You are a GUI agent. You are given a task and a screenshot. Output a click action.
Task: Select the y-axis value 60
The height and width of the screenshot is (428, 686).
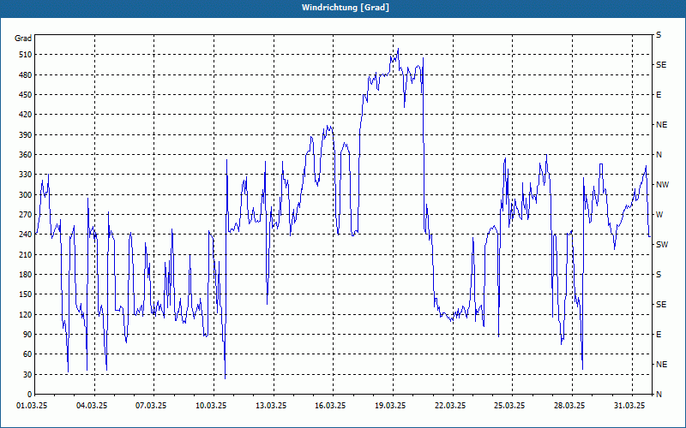pyautogui.click(x=27, y=354)
